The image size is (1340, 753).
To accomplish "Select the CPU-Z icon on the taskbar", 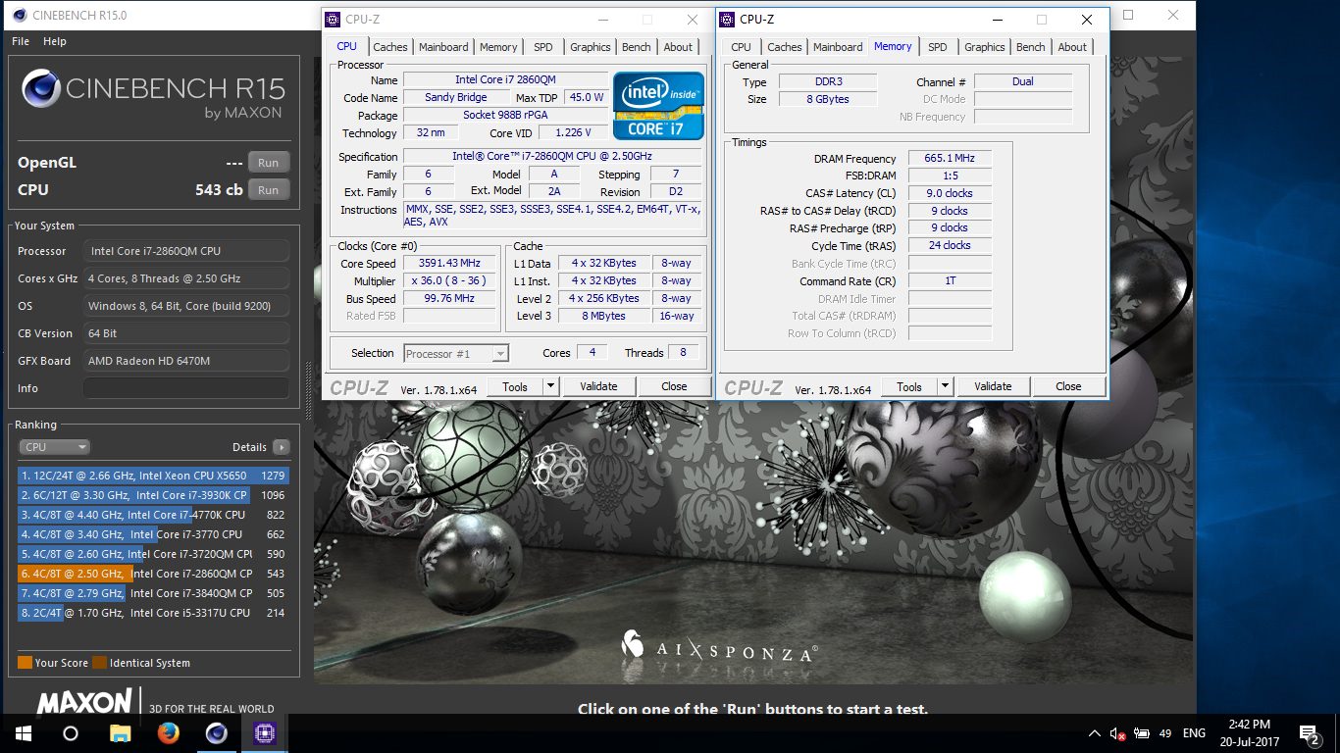I will [x=265, y=733].
